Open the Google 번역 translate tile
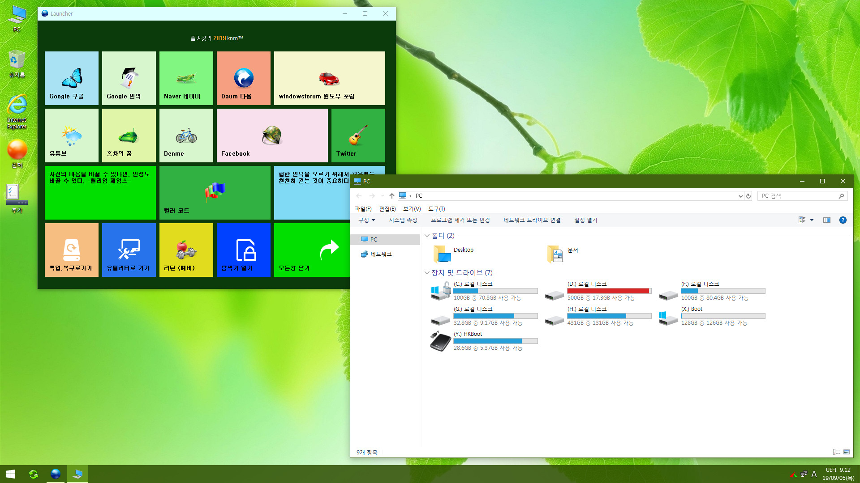 (x=129, y=78)
